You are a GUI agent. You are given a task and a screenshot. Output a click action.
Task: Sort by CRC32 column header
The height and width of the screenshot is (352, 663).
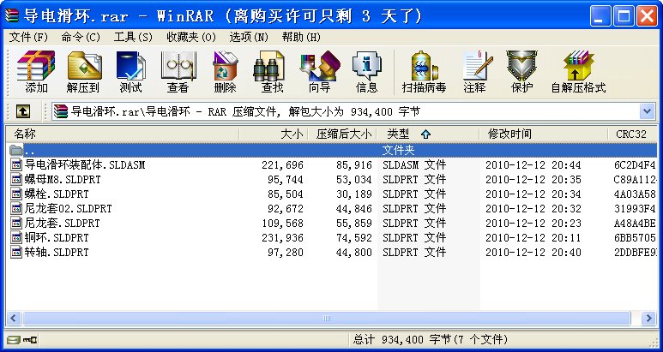point(633,134)
